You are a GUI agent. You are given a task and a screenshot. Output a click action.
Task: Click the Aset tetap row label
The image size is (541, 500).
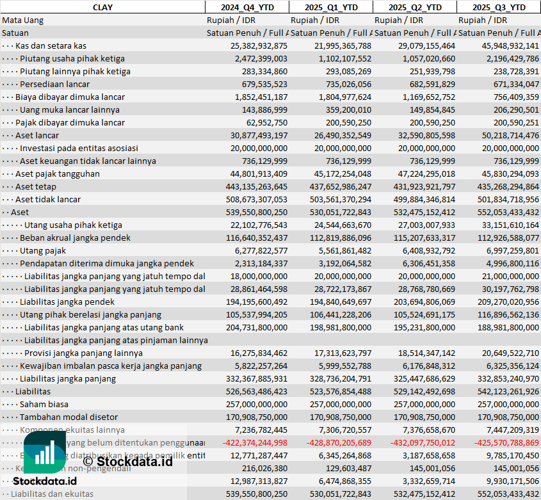click(x=36, y=186)
